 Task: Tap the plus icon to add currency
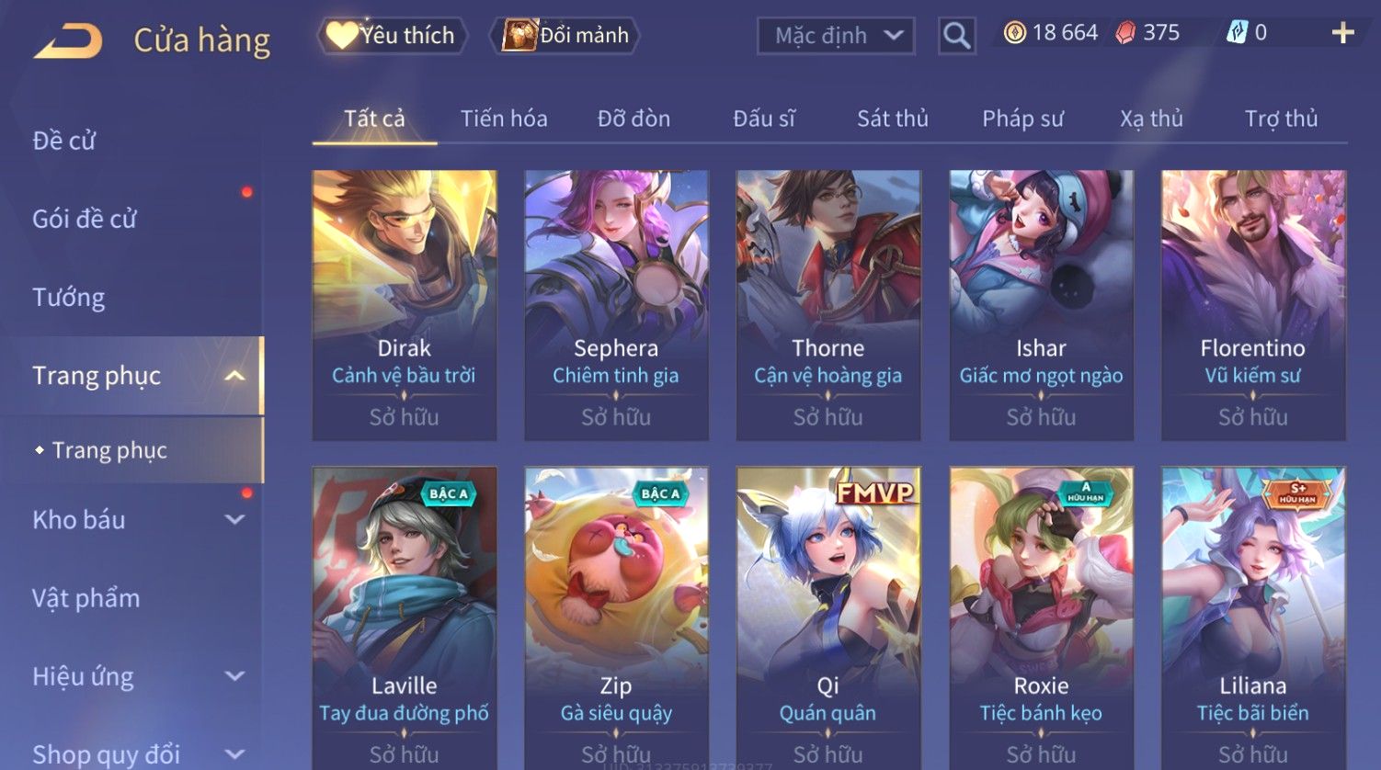pos(1342,33)
